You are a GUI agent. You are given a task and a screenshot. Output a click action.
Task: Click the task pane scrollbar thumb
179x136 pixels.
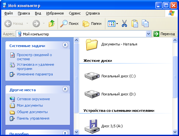tap(76, 78)
